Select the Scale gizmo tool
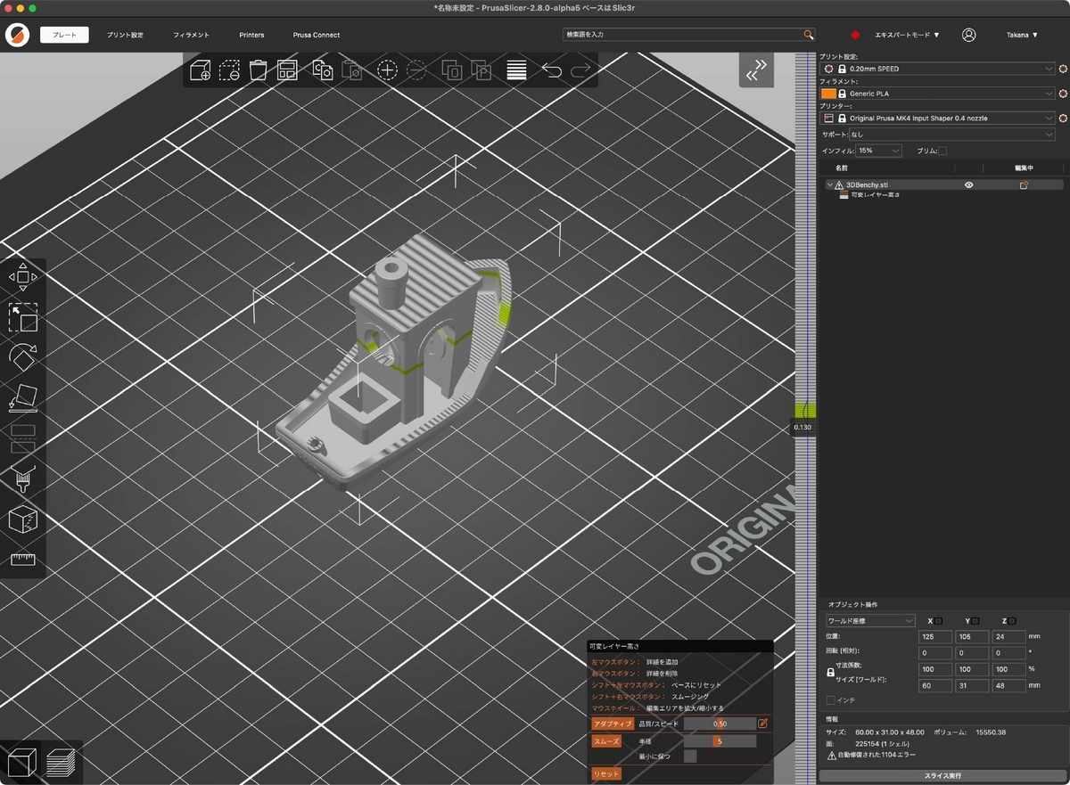This screenshot has width=1070, height=785. pos(23,317)
